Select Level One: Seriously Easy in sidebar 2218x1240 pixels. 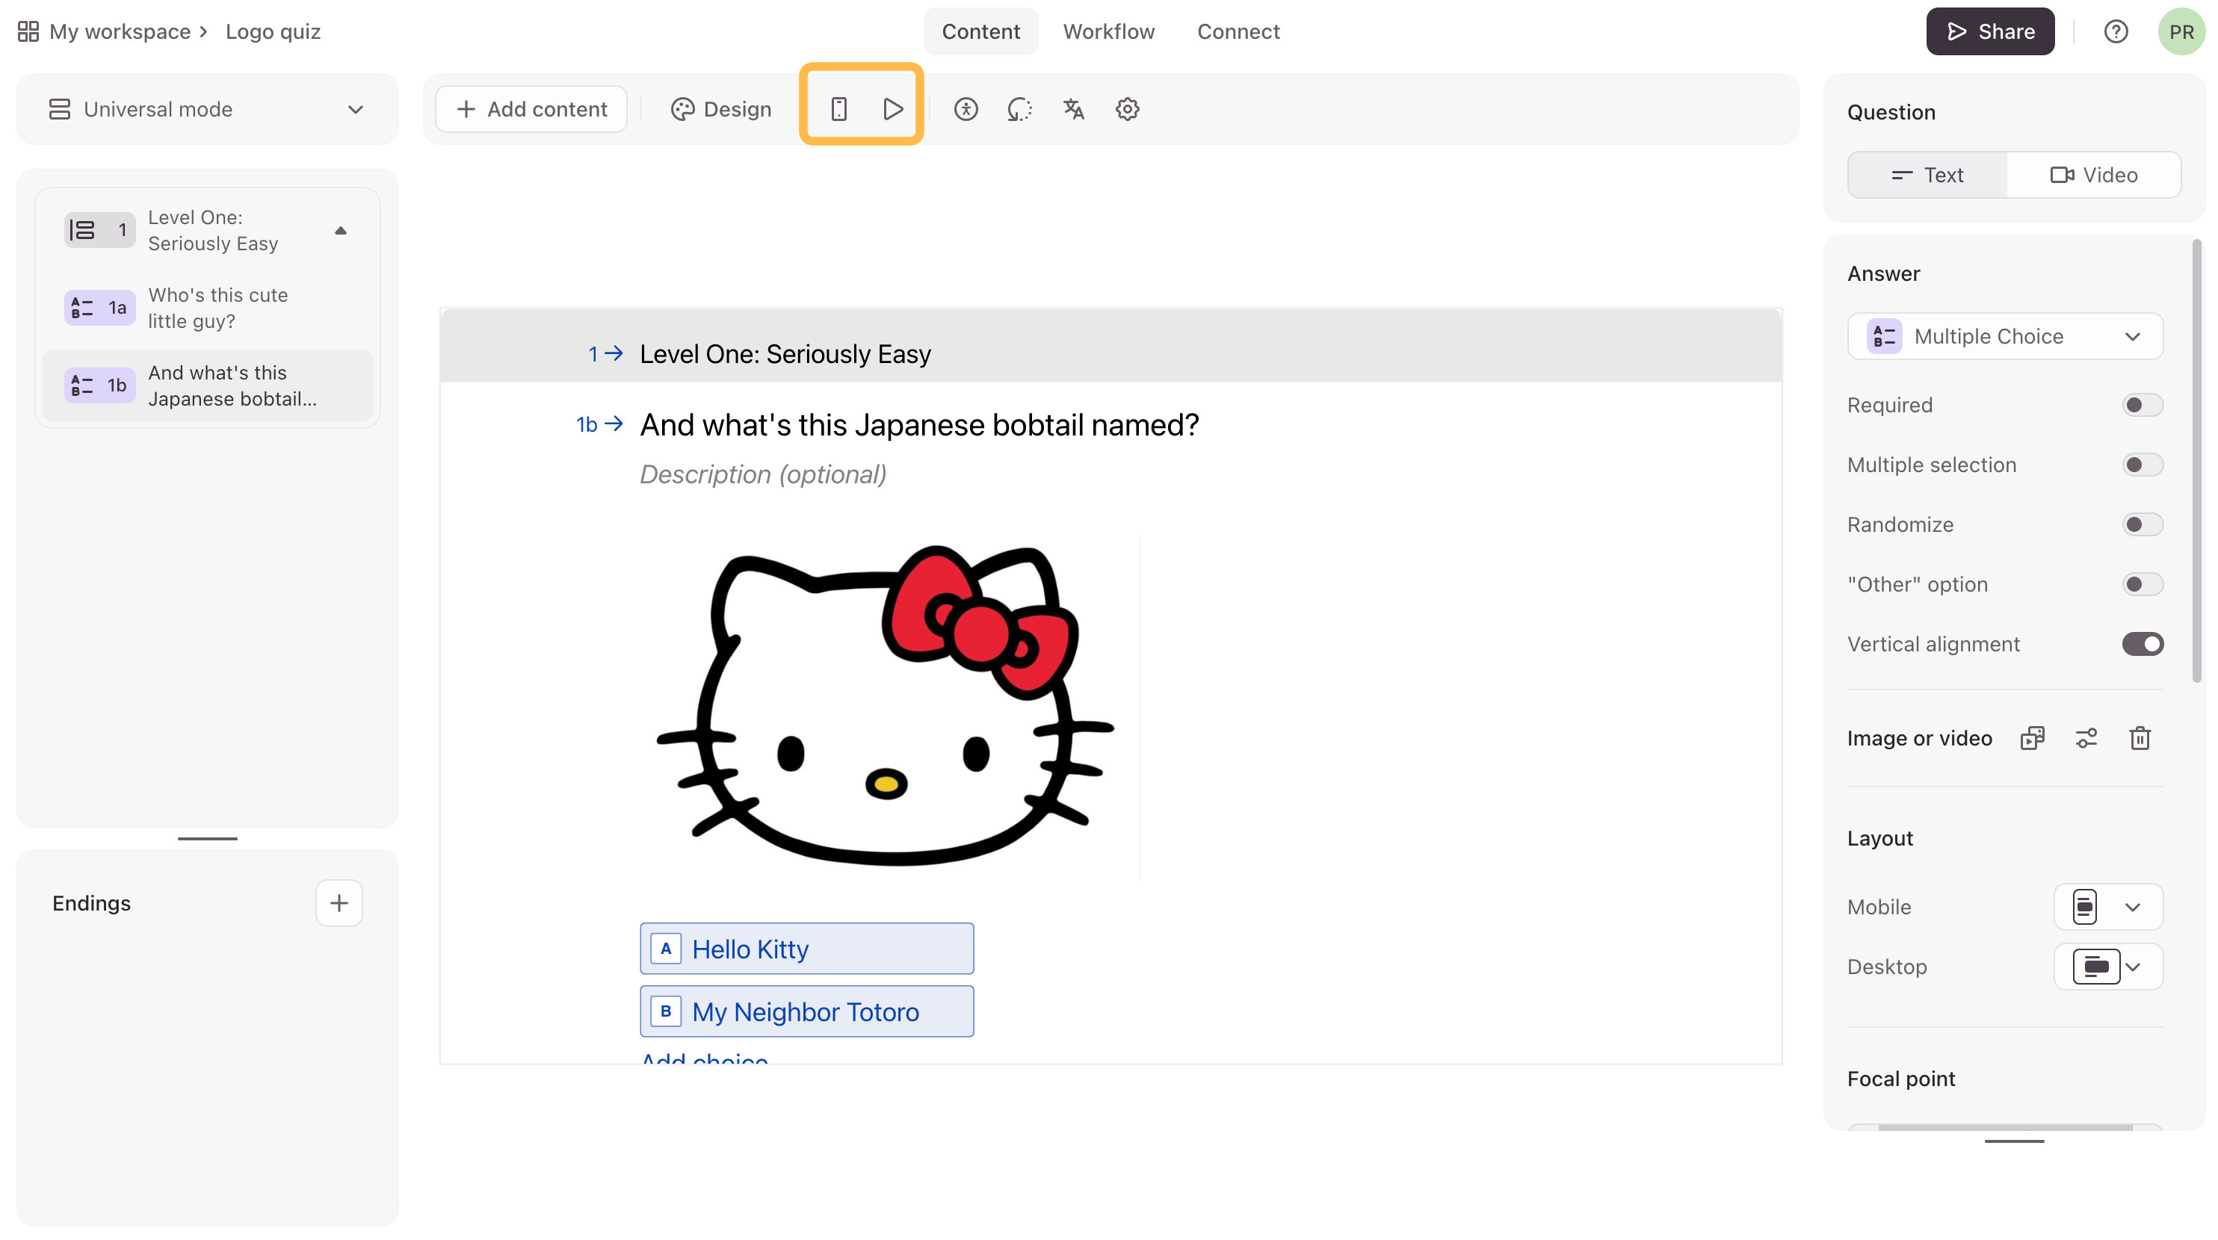[x=208, y=231]
